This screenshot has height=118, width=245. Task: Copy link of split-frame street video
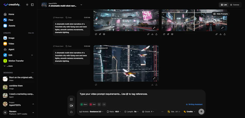click(217, 34)
